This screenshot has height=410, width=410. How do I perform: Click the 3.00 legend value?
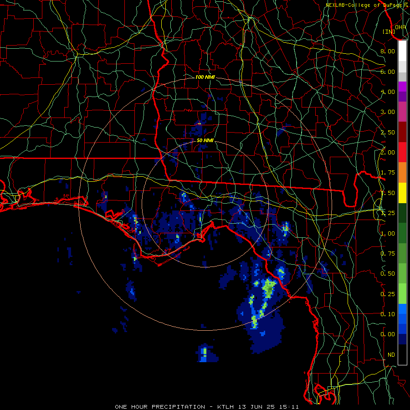coord(388,112)
